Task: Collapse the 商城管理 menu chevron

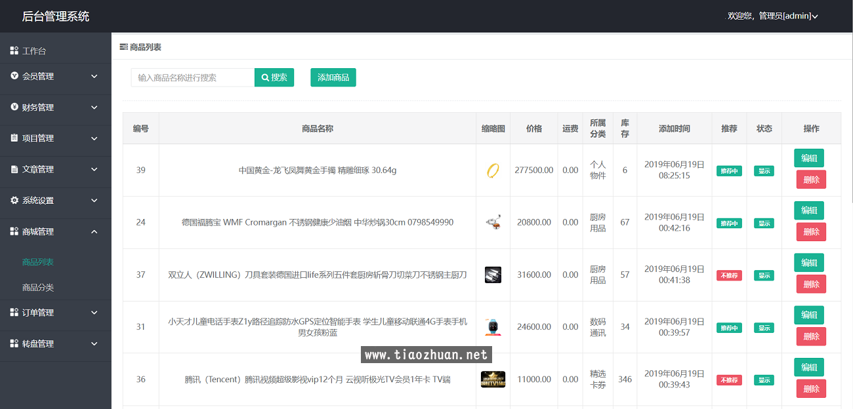Action: [x=94, y=231]
